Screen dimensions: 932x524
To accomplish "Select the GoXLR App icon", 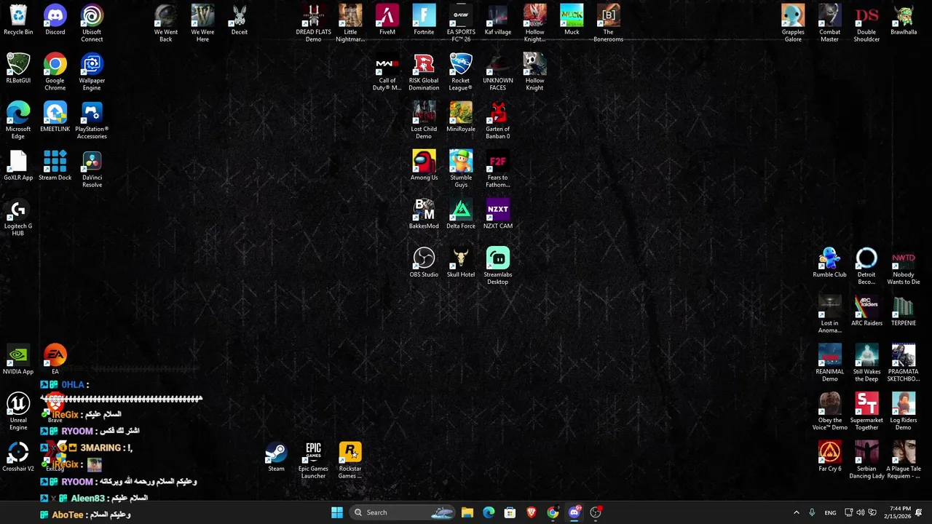I will (x=18, y=166).
